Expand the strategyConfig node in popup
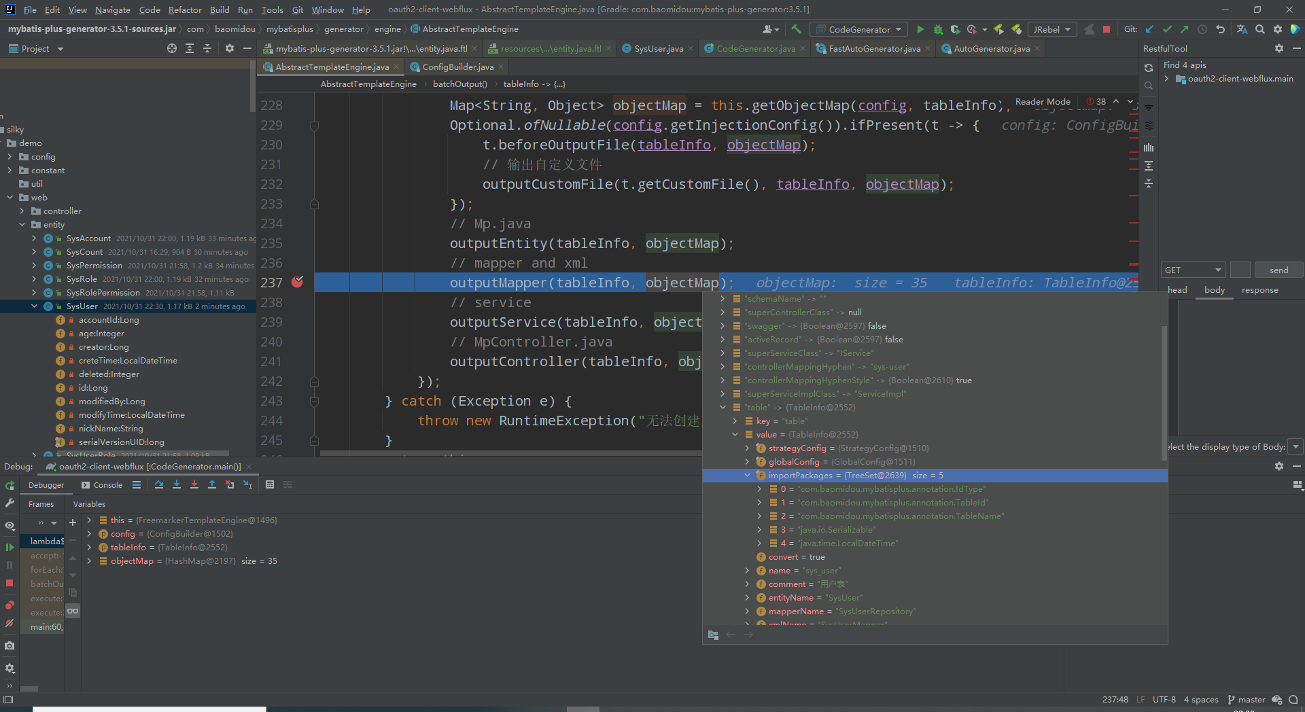The width and height of the screenshot is (1305, 712). pyautogui.click(x=747, y=448)
